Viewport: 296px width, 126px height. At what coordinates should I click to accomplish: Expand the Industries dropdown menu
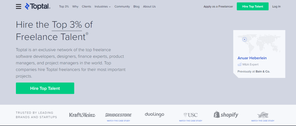[102, 6]
